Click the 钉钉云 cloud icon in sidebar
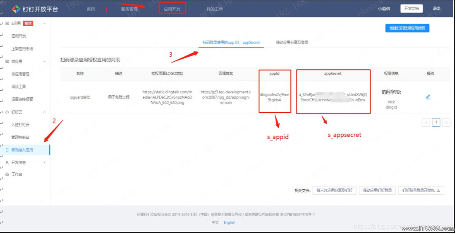The width and height of the screenshot is (457, 234). pos(7,112)
